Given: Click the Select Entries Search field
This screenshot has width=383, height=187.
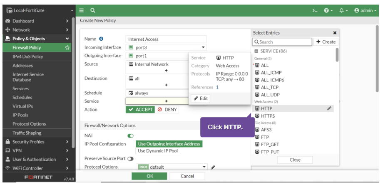Looking at the screenshot, I should click(282, 42).
